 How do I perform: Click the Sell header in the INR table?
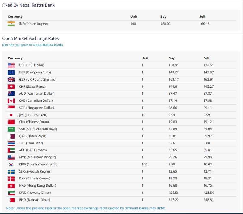(202, 16)
